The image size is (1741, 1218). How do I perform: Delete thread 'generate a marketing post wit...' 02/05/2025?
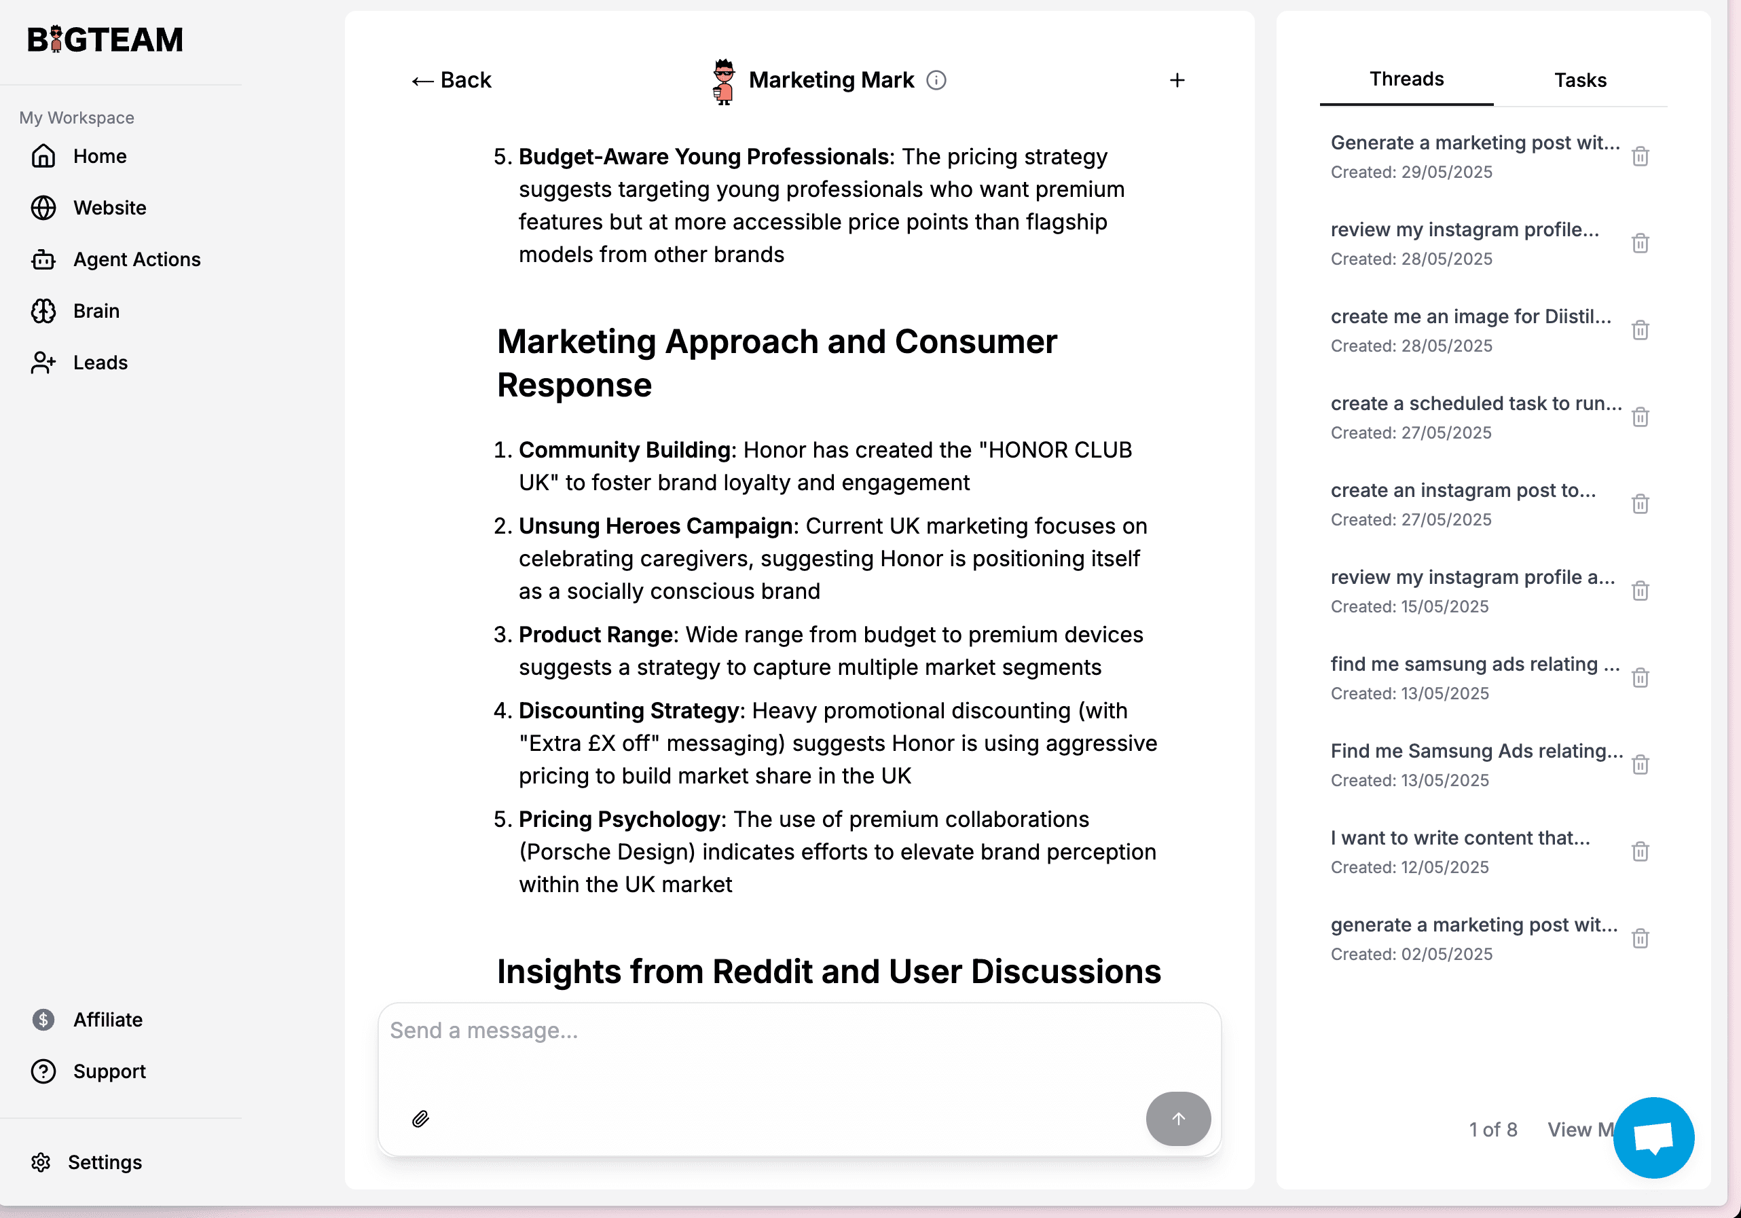1640,938
